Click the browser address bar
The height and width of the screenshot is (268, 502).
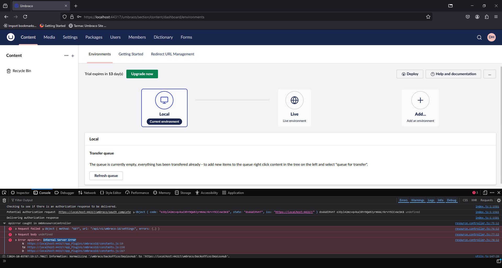(x=246, y=17)
